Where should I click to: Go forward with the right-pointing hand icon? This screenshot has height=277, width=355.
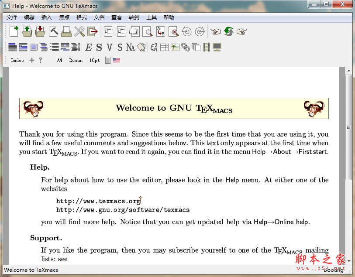(x=242, y=31)
